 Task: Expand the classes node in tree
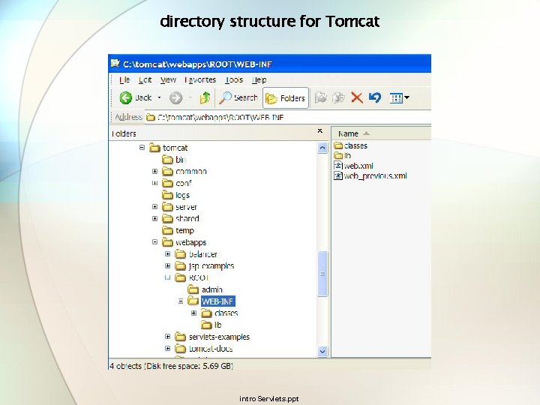tap(193, 313)
